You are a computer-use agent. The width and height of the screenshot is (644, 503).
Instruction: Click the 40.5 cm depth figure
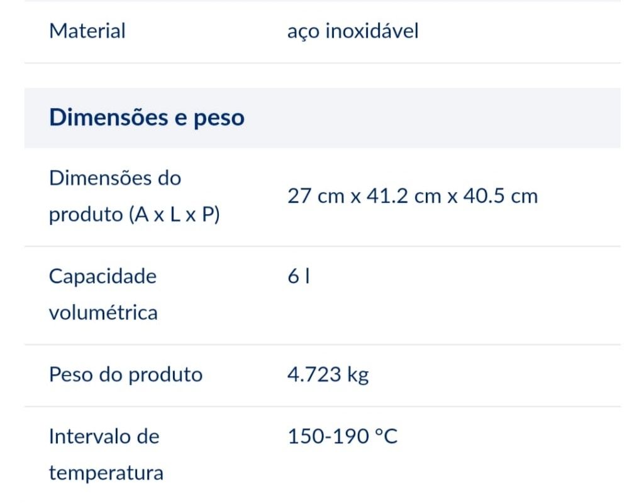500,196
